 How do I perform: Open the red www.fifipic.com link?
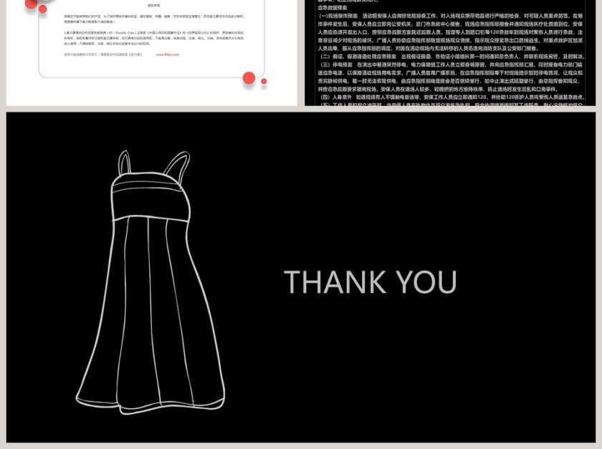(x=167, y=54)
